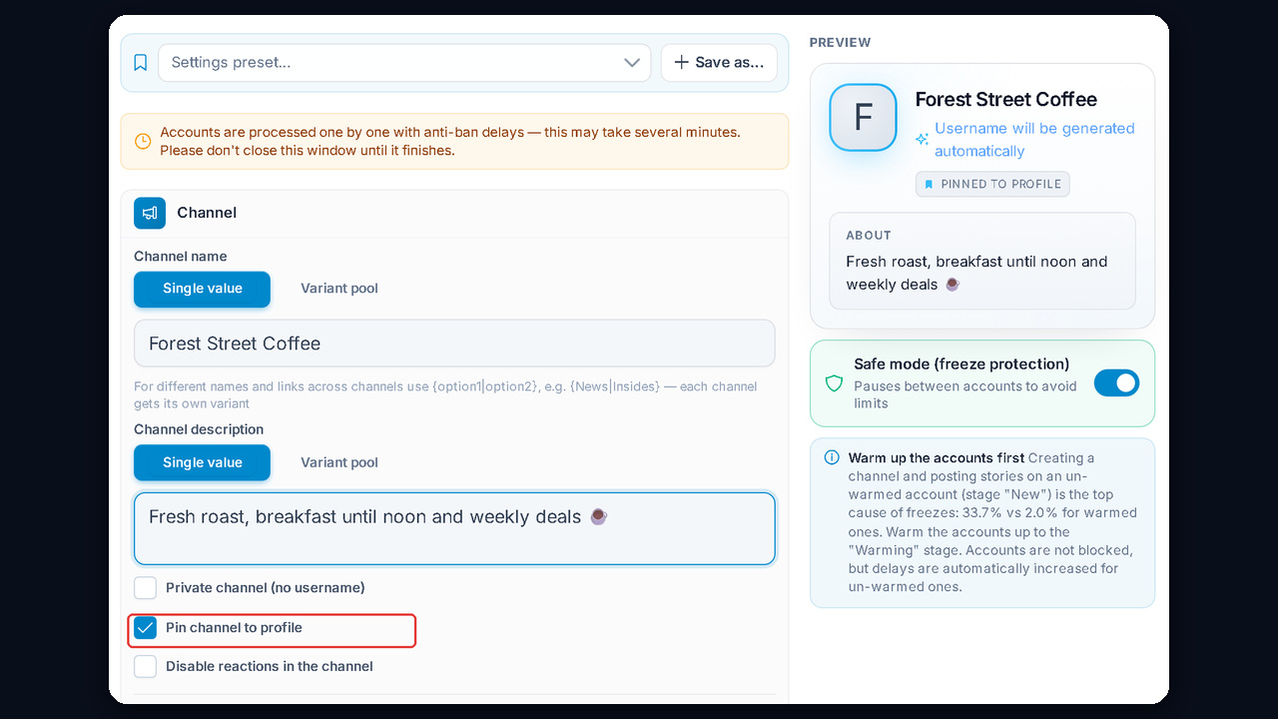Click 'Username will be generated automatically' text
The image size is (1278, 719).
coord(1034,140)
